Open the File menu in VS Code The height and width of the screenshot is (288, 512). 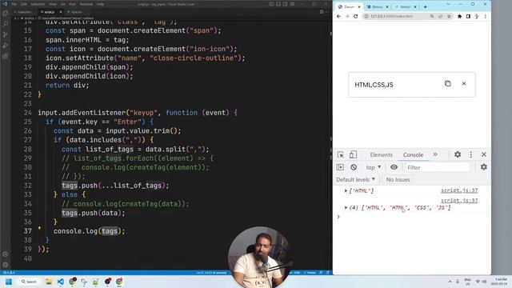[x=14, y=4]
